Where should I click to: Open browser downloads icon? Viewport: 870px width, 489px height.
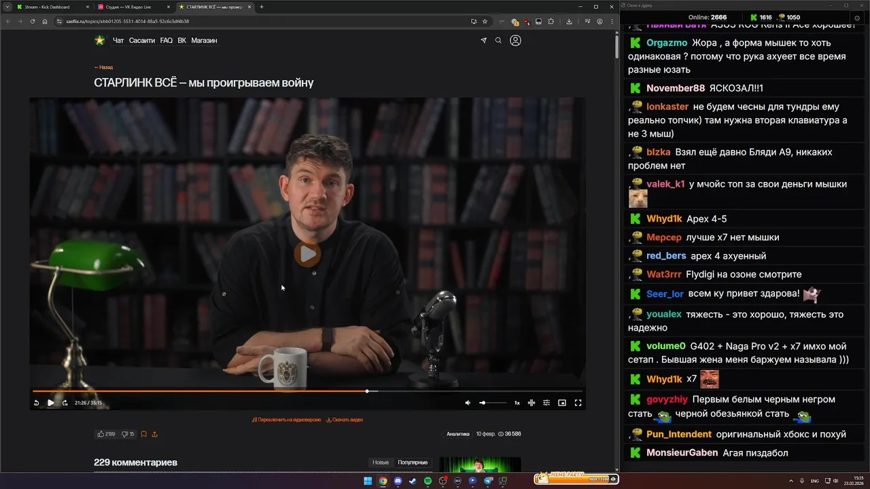click(x=569, y=21)
